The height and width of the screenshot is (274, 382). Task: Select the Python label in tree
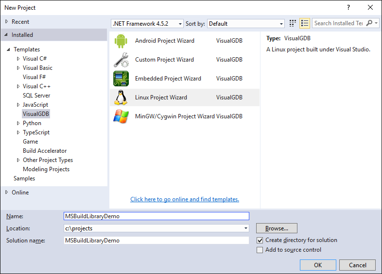pos(32,123)
